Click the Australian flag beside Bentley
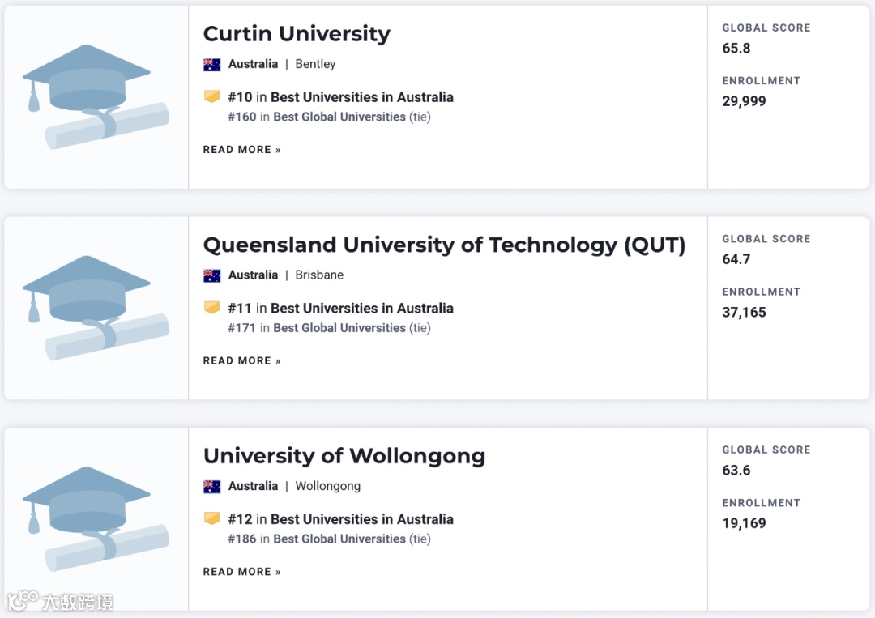 pos(212,65)
